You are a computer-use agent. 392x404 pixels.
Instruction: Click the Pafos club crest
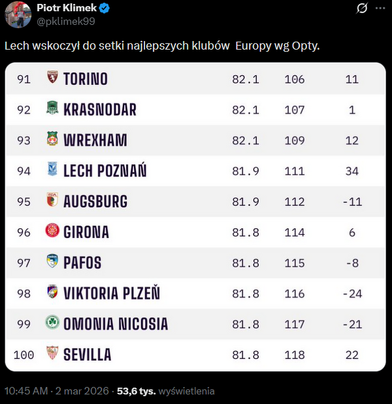pos(52,262)
